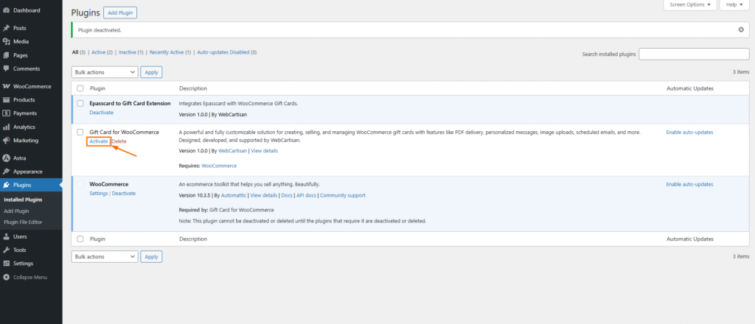Click Collapse Menu arrow icon
755x324 pixels.
point(6,277)
